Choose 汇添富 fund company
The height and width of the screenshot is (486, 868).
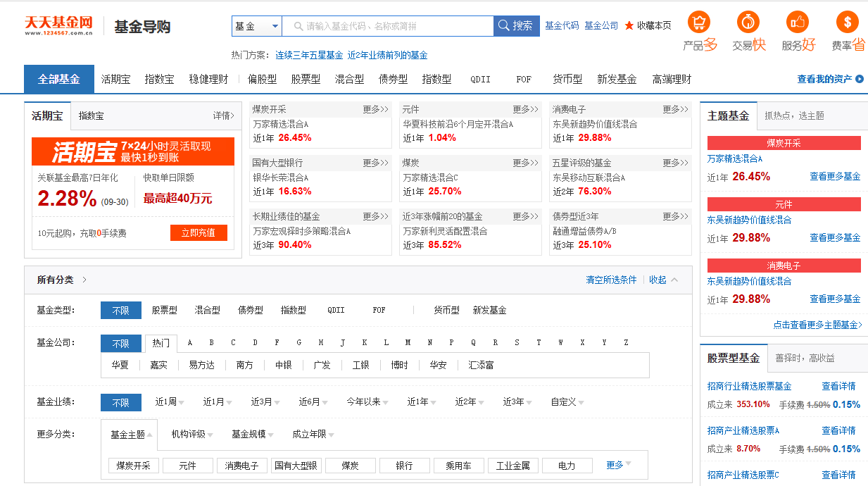tap(481, 365)
